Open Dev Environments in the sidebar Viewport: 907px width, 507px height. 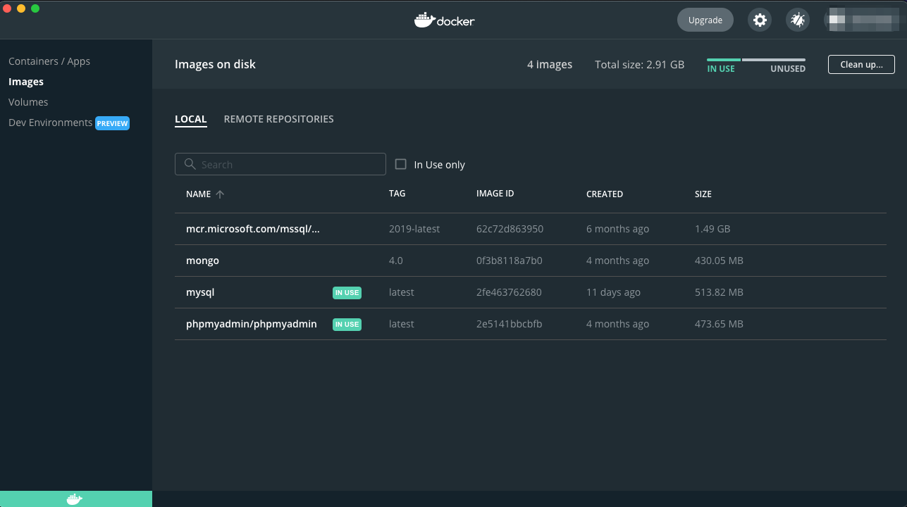point(49,123)
